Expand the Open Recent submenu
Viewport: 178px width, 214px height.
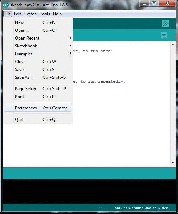pyautogui.click(x=38, y=38)
